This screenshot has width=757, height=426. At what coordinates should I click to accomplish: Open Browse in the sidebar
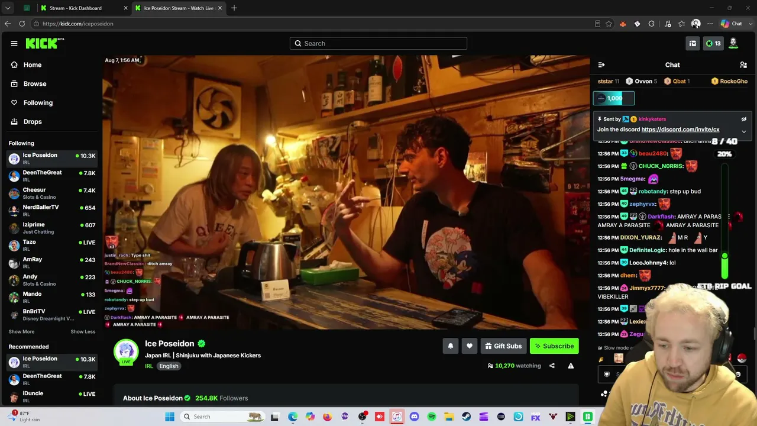pos(34,84)
